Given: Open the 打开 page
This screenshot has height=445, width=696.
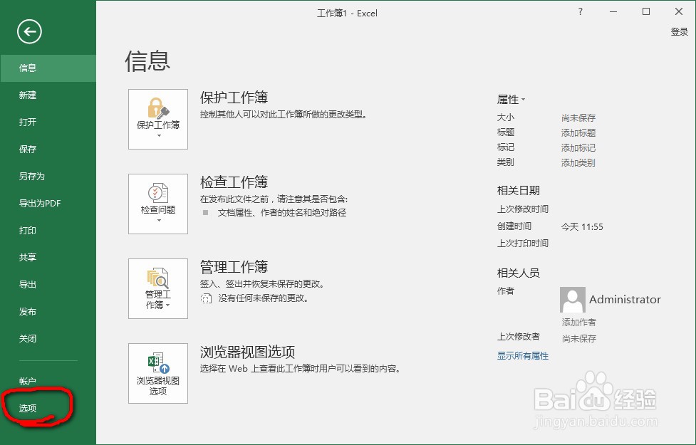Looking at the screenshot, I should (x=48, y=122).
